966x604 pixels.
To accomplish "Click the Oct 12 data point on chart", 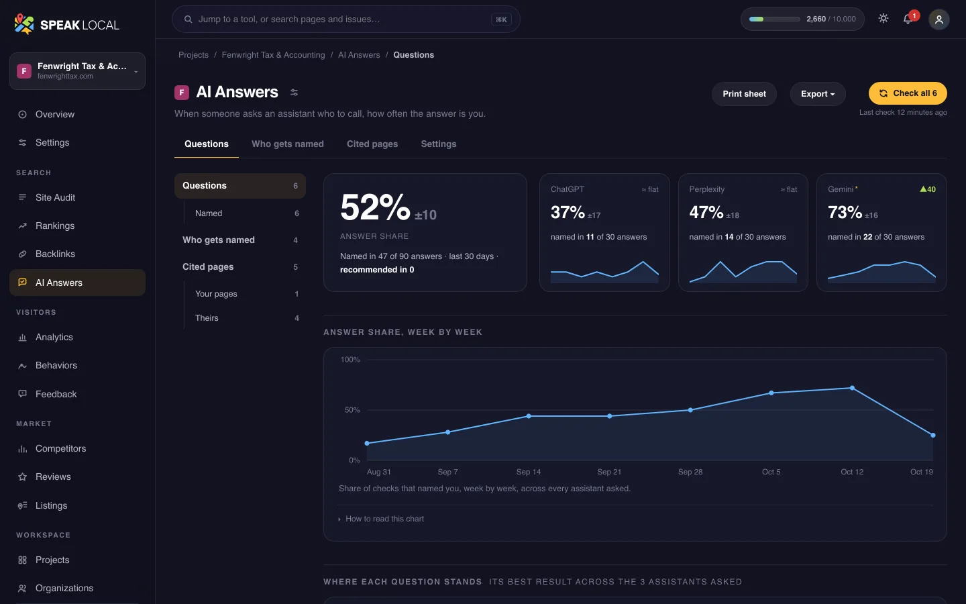I will (x=853, y=388).
